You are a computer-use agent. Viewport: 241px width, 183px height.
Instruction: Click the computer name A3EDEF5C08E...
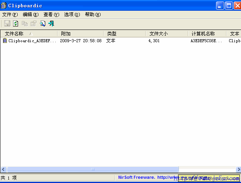click(x=206, y=41)
